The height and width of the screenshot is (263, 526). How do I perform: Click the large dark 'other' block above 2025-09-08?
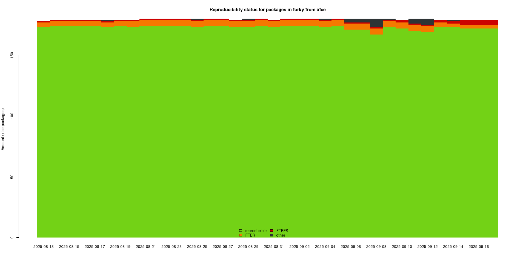[x=376, y=23]
